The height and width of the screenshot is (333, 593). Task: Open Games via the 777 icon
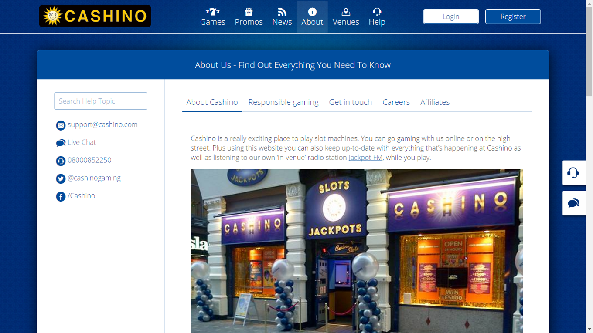click(213, 12)
